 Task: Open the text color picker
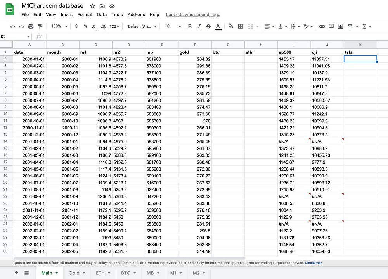[x=218, y=26]
